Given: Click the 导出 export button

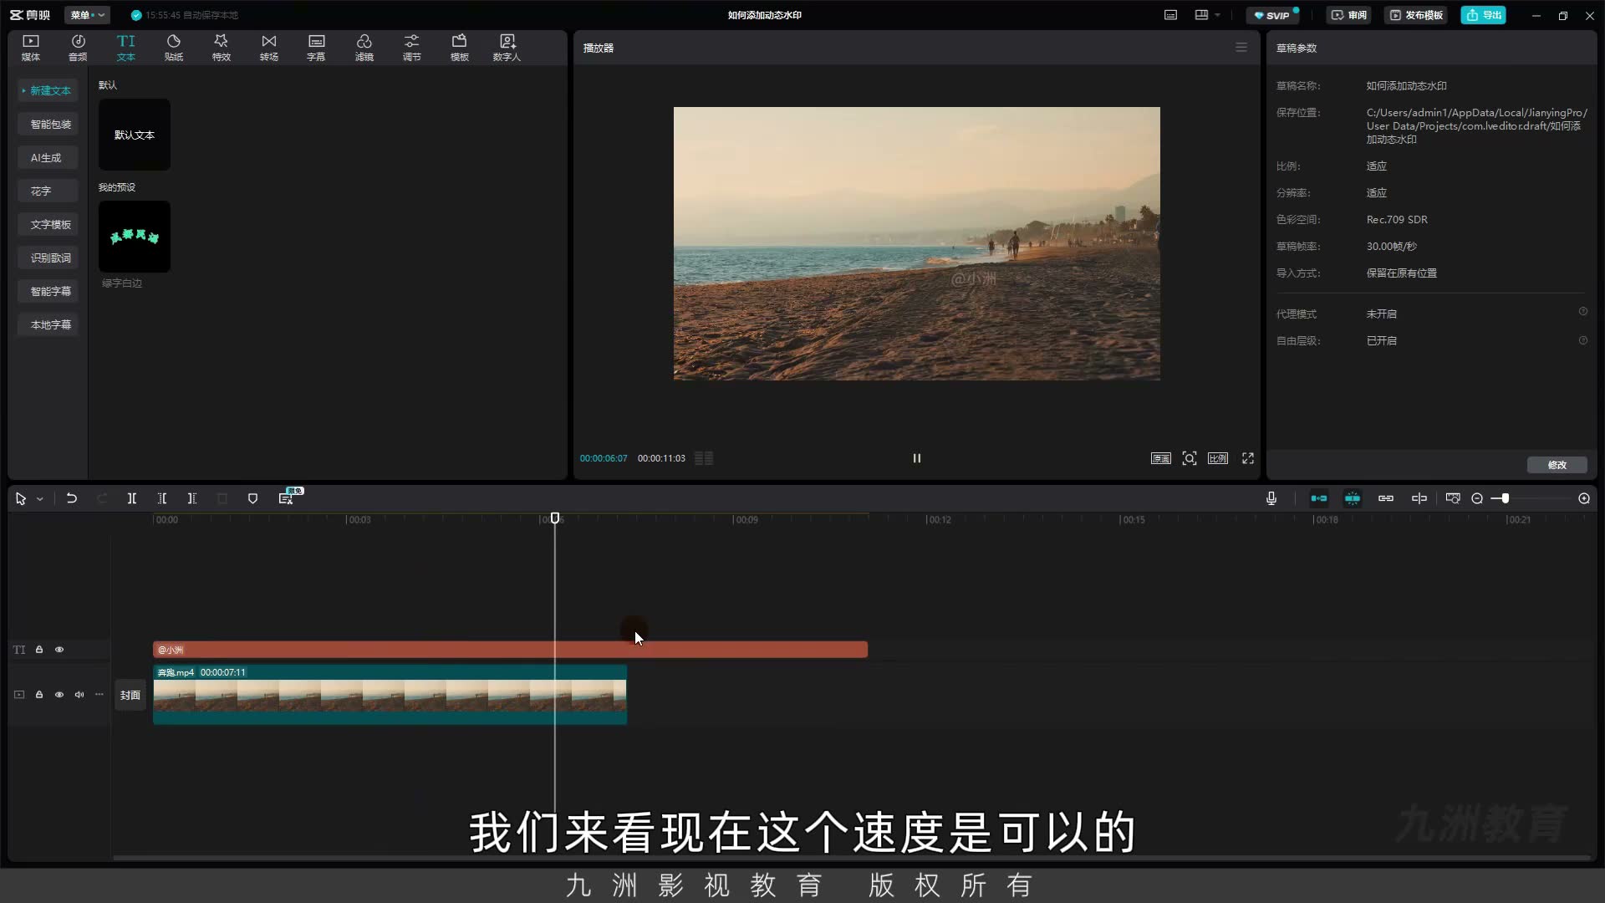Looking at the screenshot, I should coord(1483,15).
